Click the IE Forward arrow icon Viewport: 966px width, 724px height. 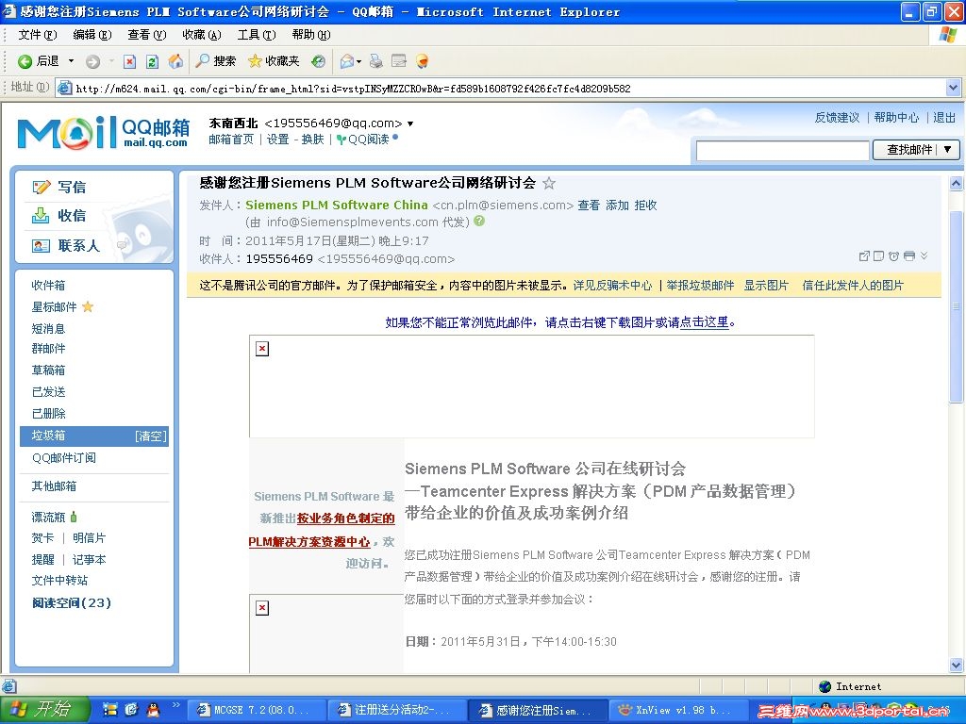[92, 61]
